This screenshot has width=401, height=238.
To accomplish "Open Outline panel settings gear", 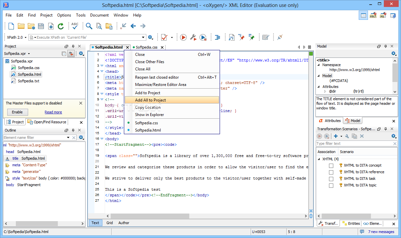I will [x=81, y=138].
